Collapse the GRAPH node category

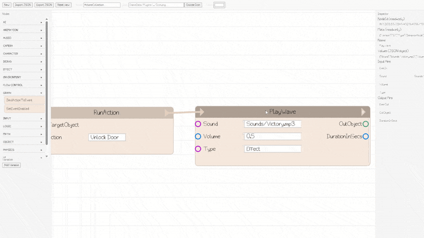coord(23,92)
